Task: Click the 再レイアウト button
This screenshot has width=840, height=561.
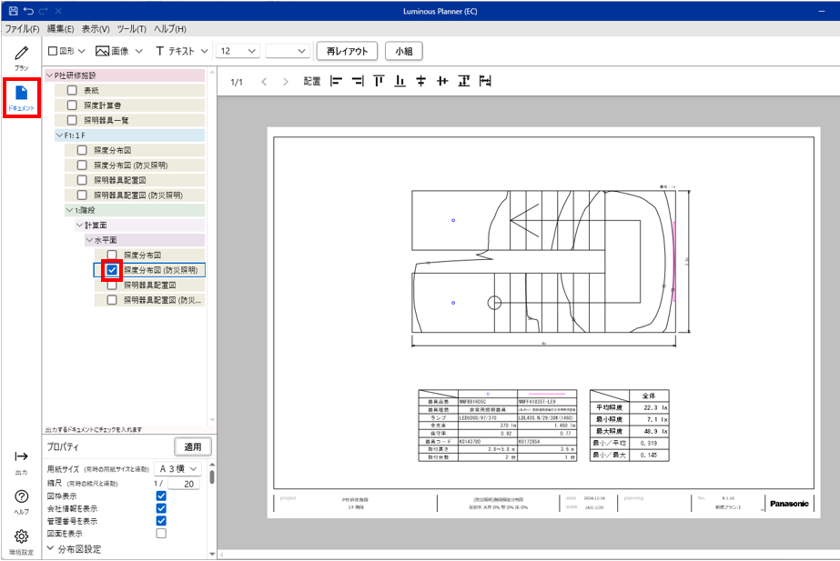Action: 347,51
